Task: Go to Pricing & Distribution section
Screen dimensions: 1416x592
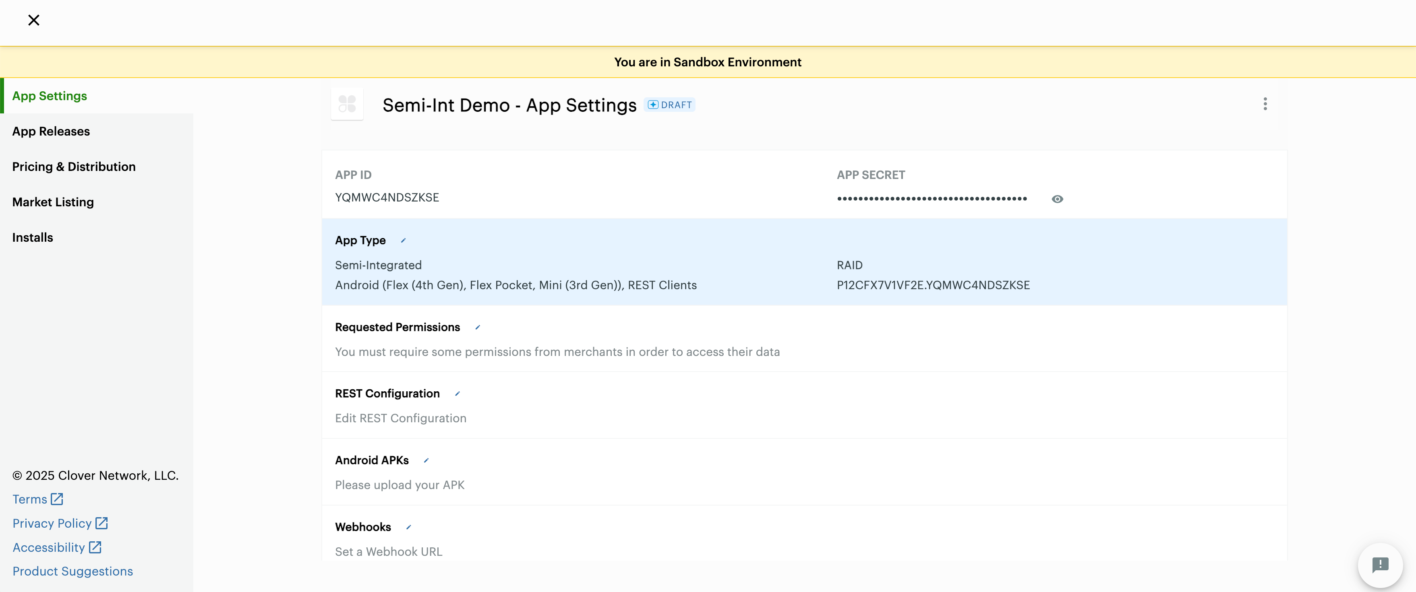Action: coord(74,166)
